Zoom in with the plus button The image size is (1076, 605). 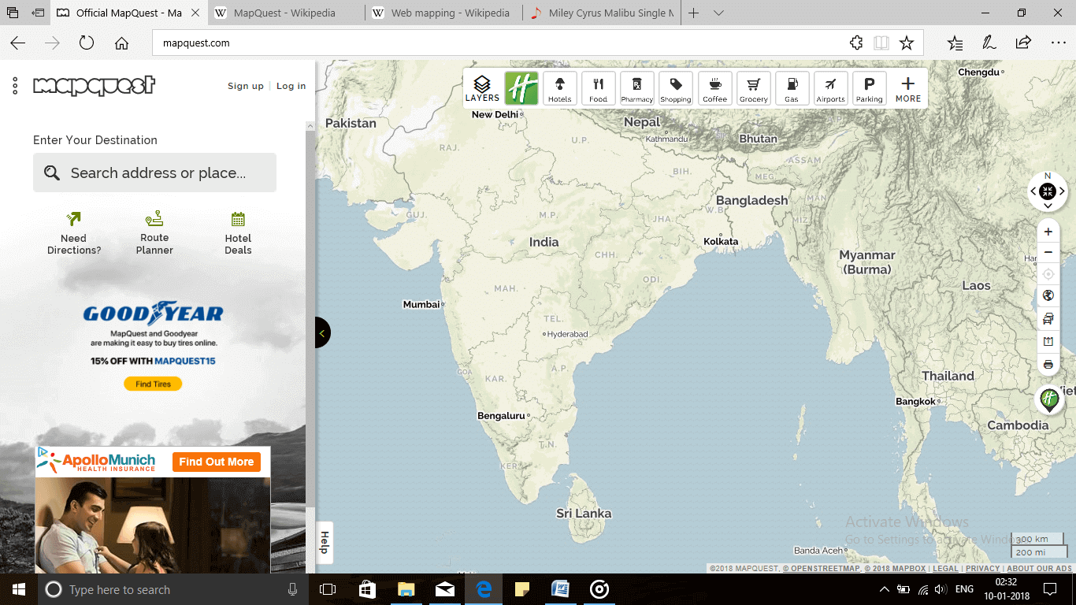[x=1048, y=232]
